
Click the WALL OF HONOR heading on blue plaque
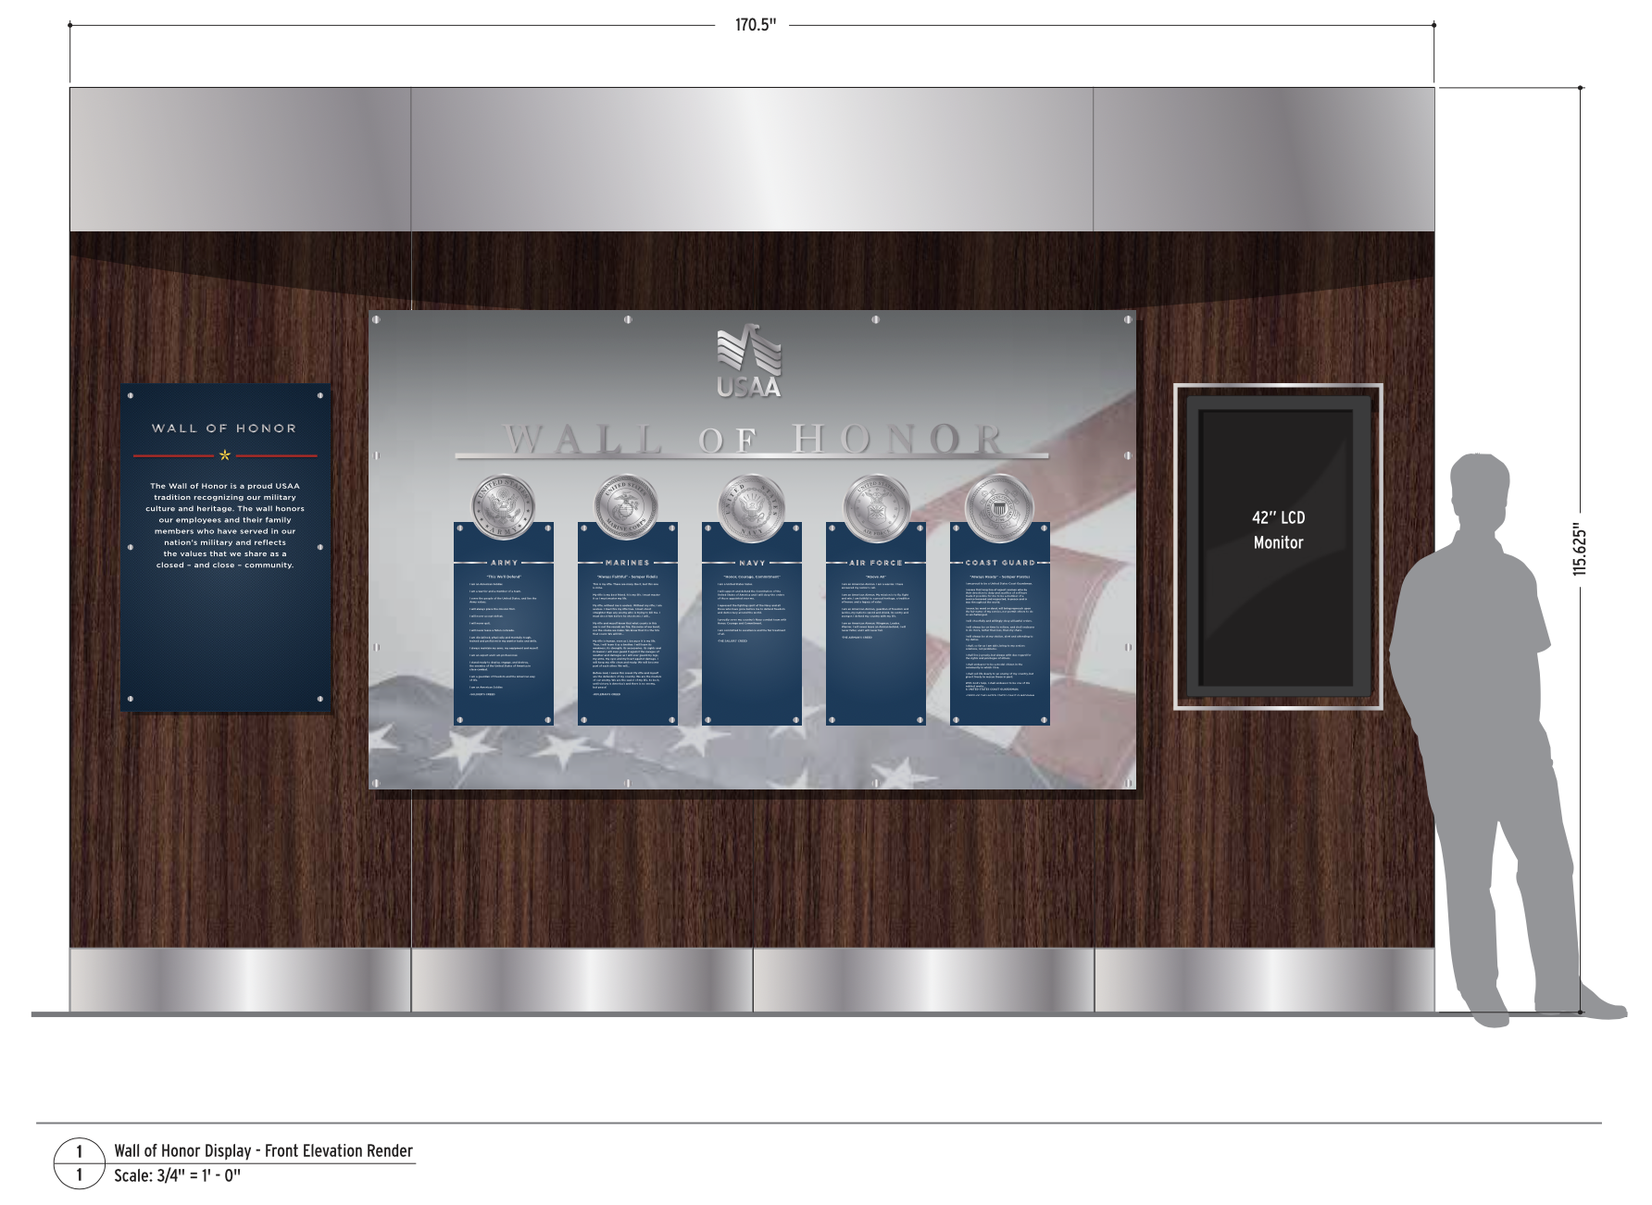click(x=224, y=429)
